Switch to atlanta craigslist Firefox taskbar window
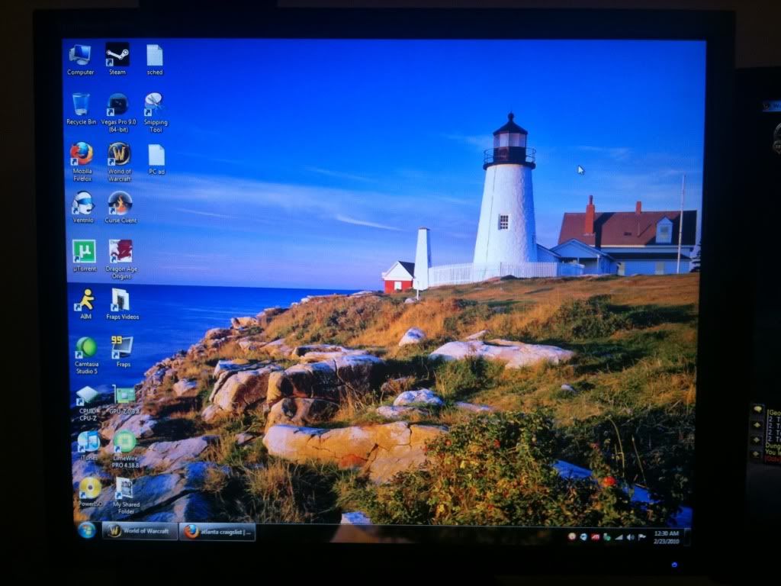The width and height of the screenshot is (781, 586). pos(217,532)
